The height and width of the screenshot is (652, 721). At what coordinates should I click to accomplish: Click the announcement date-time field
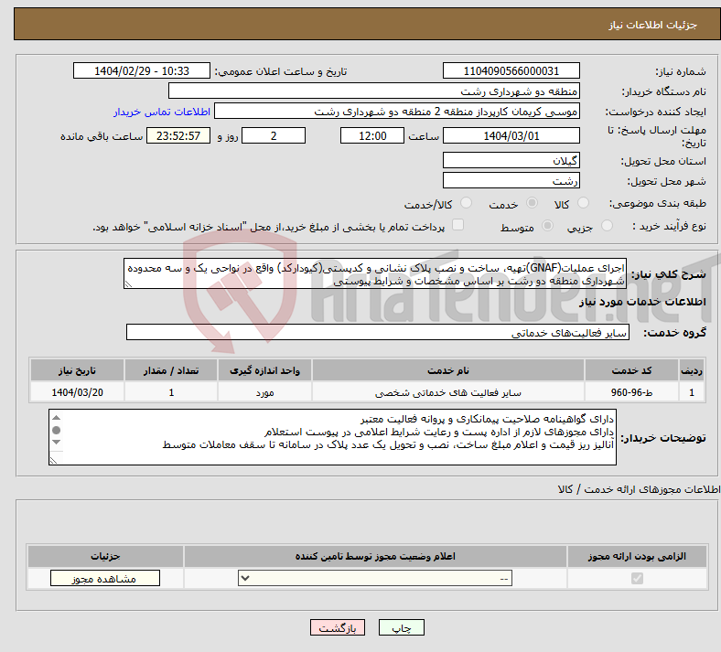tap(142, 70)
